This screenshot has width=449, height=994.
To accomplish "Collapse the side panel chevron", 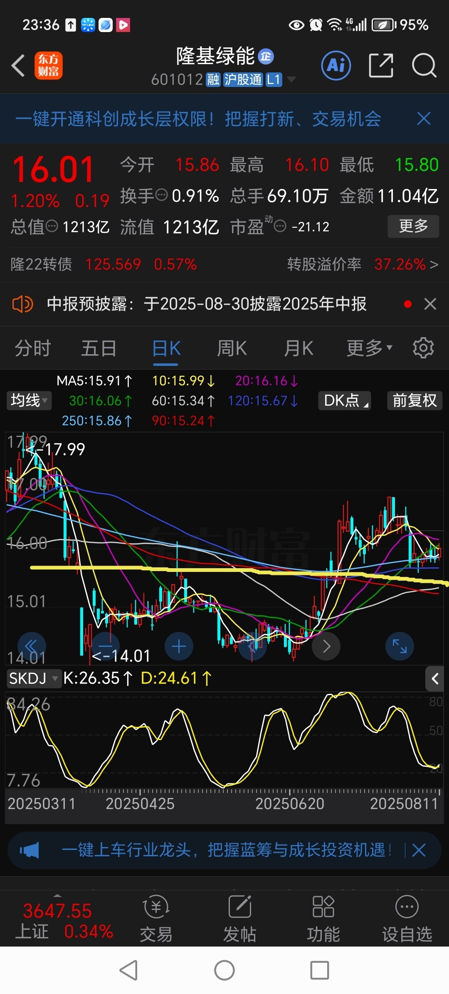I will coord(435,679).
